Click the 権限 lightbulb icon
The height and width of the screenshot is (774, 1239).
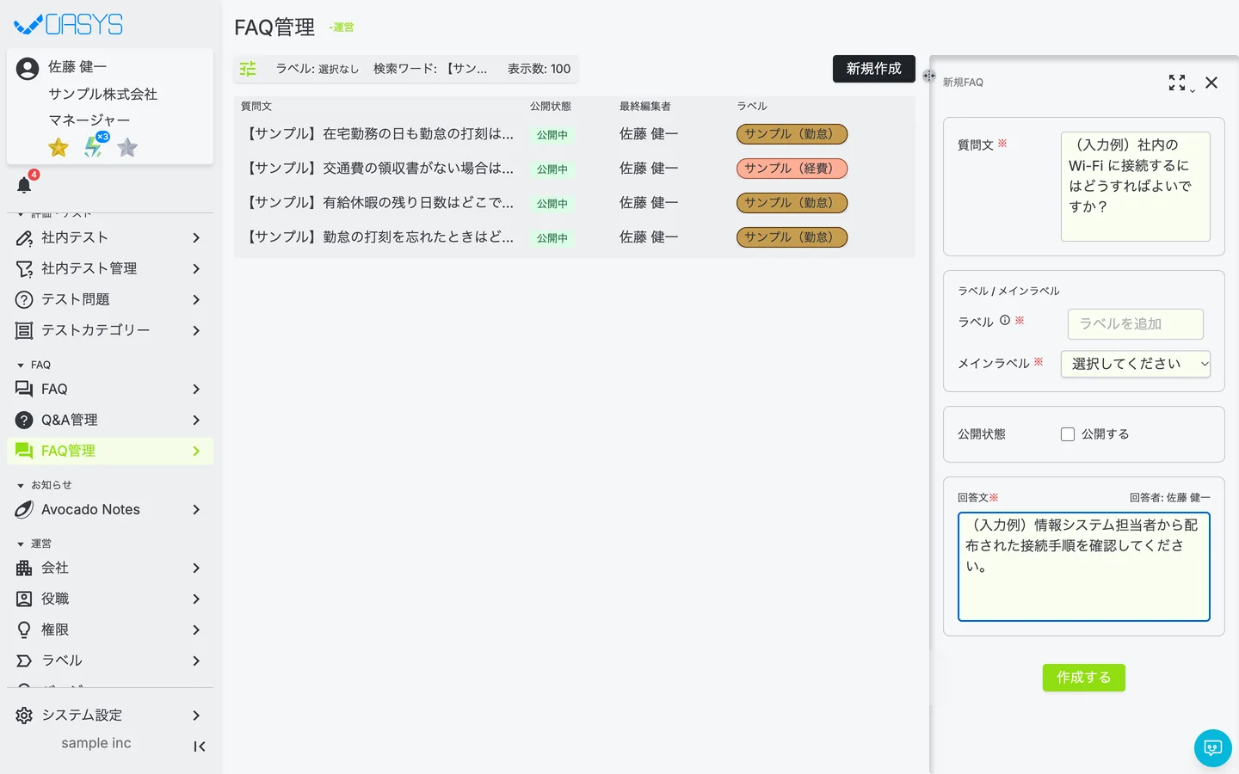click(x=24, y=630)
